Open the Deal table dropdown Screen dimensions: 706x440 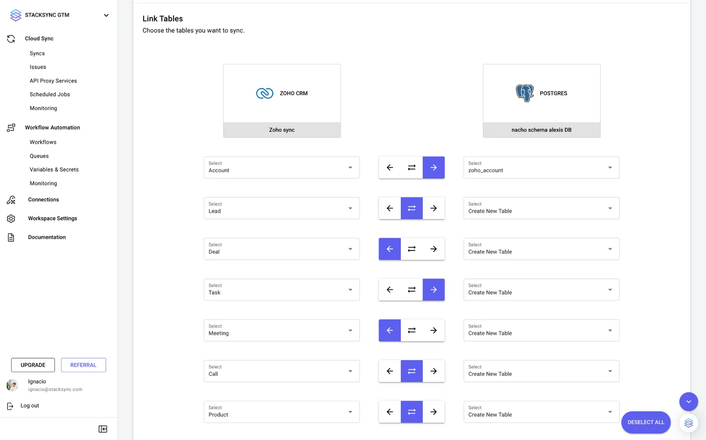tap(282, 249)
